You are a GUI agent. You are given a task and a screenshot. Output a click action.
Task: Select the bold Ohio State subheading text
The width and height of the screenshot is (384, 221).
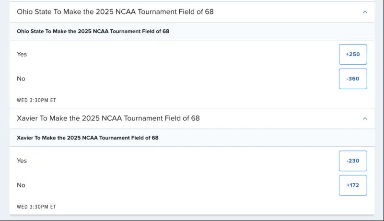pyautogui.click(x=93, y=31)
